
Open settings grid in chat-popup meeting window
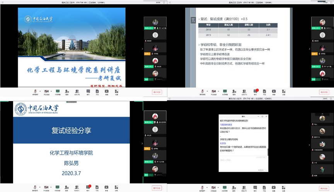click(x=283, y=188)
